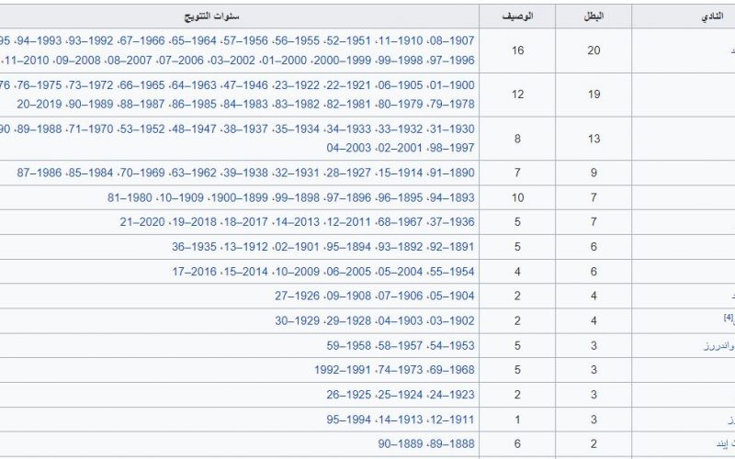Open the 1926–27 season link
Screen dimensions: 735x459
(297, 296)
